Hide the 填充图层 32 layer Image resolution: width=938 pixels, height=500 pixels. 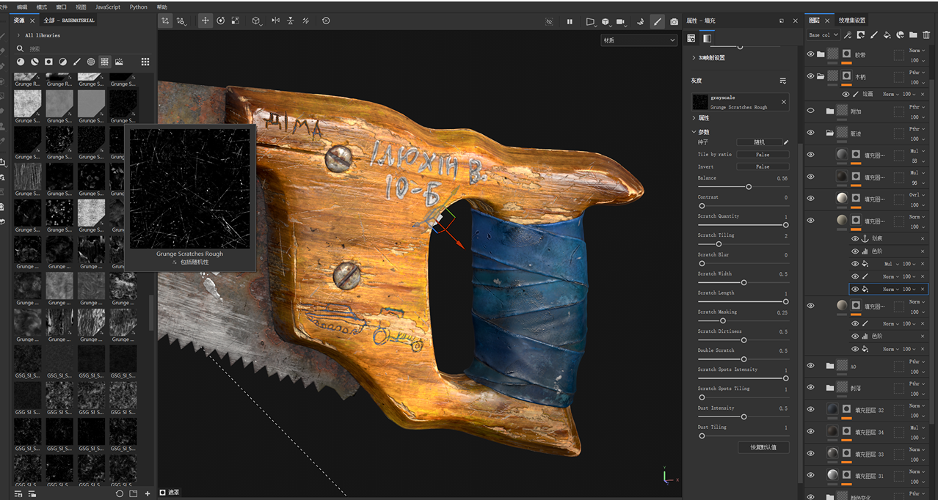[810, 410]
